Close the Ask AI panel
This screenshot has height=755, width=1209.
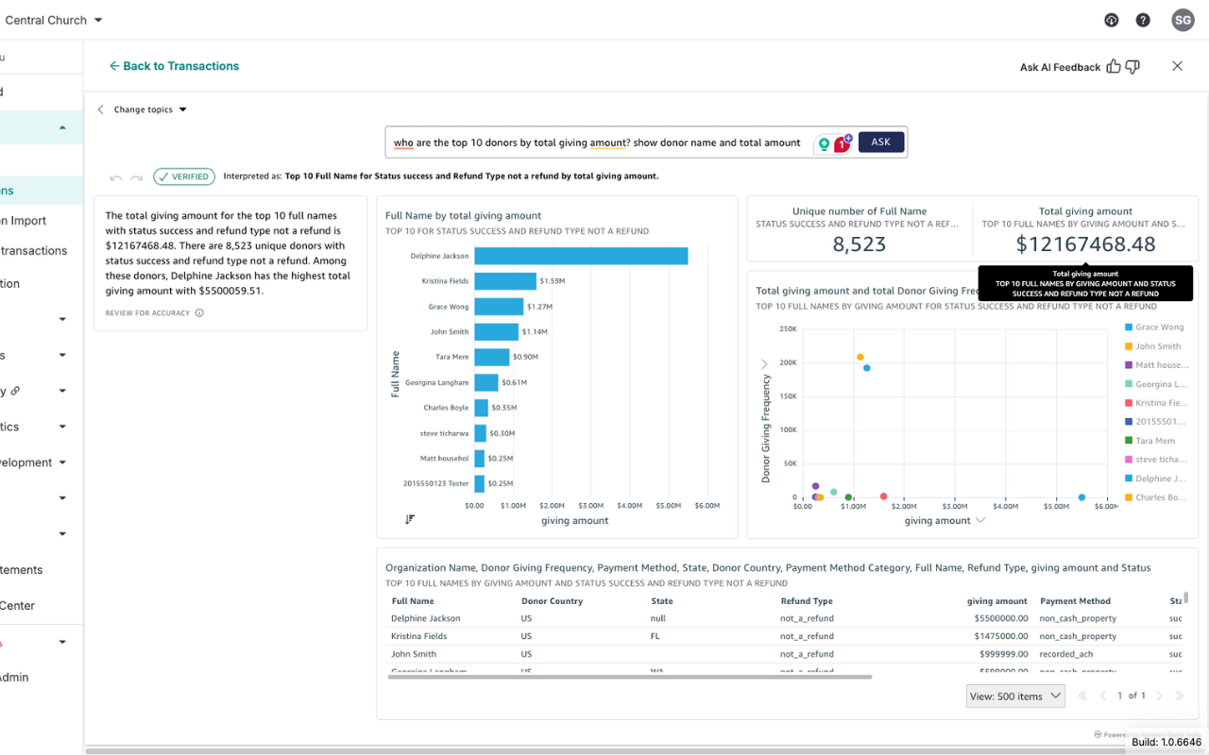coord(1177,66)
